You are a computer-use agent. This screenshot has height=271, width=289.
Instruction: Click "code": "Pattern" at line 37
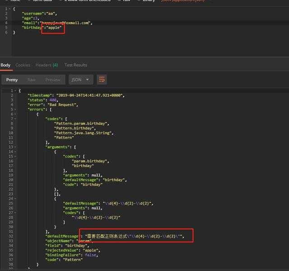[x=64, y=260]
